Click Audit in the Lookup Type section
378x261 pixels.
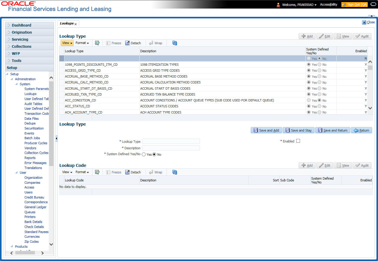362,36
